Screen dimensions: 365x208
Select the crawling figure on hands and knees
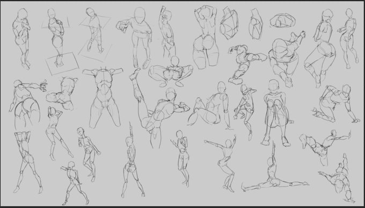pos(336,104)
